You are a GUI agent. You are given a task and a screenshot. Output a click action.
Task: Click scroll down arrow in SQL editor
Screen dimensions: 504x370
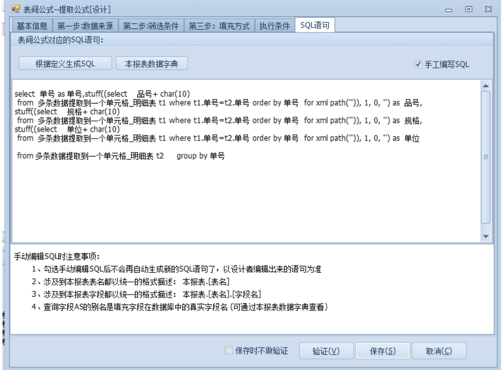pyautogui.click(x=485, y=236)
